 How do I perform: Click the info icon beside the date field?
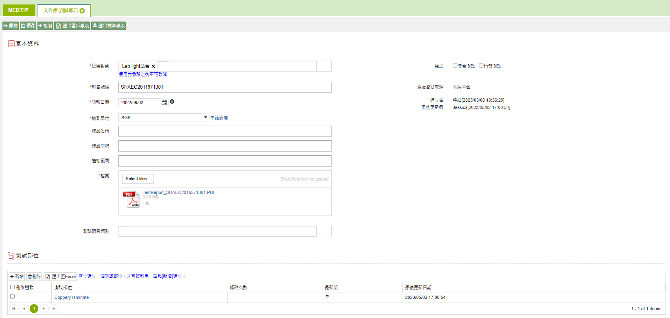172,102
